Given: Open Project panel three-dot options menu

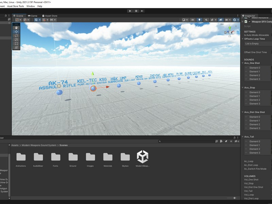Looking at the screenshot, I should click(x=238, y=137).
